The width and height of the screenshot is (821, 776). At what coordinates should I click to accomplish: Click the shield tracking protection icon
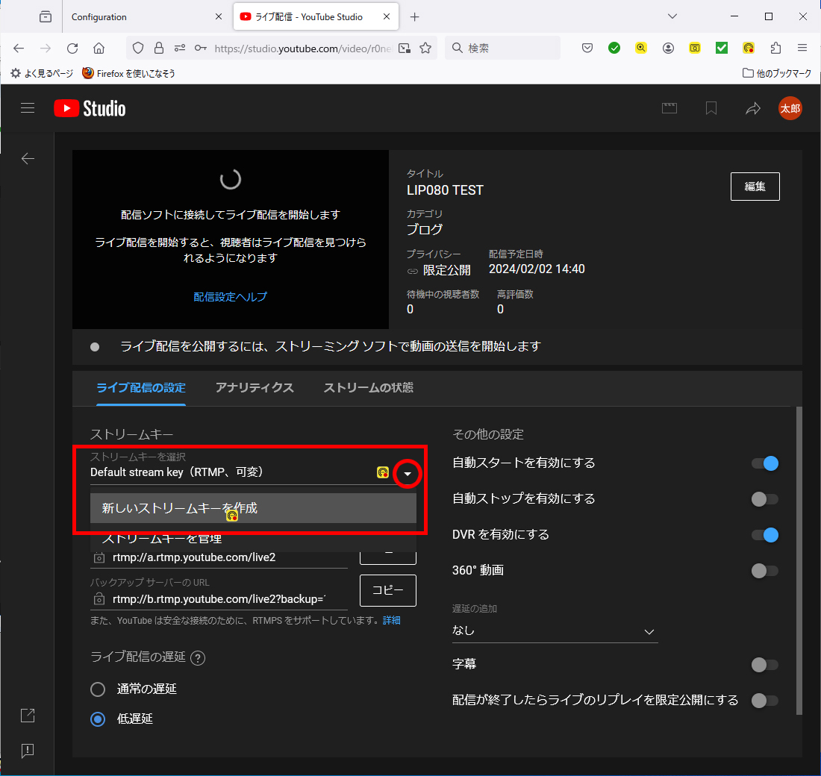138,48
